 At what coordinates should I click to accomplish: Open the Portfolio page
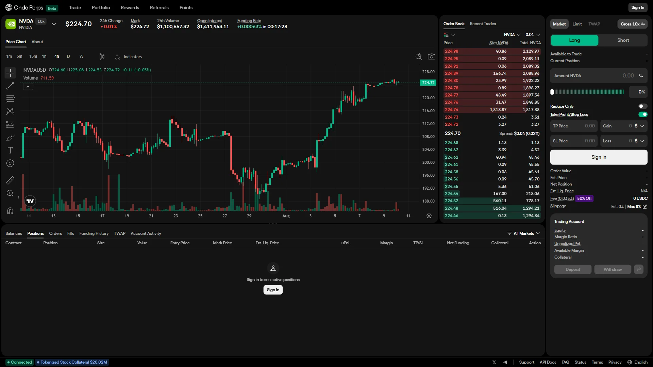click(101, 7)
